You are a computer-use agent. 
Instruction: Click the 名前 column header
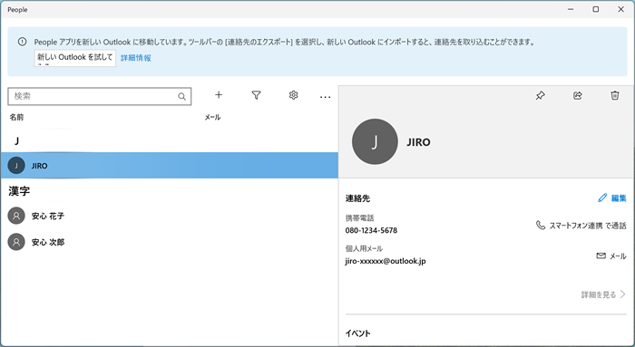click(16, 117)
